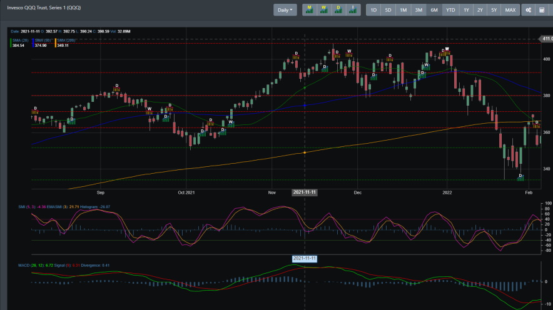This screenshot has height=310, width=553.
Task: Open chart settings gears icon
Action: 529,10
